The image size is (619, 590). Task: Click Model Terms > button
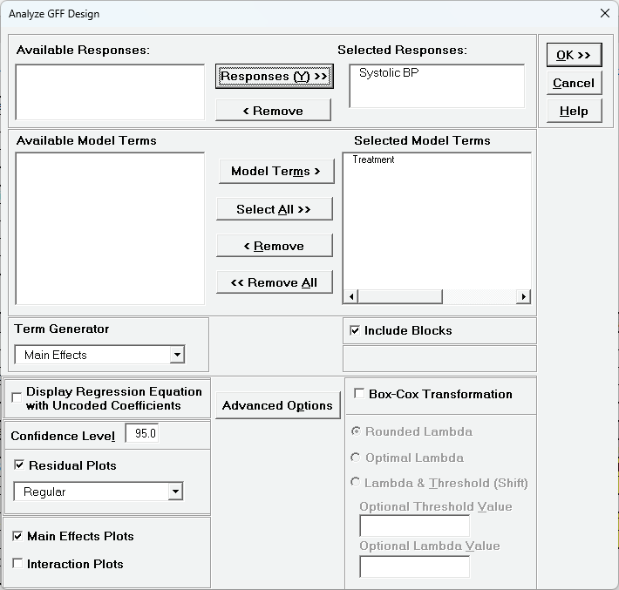[x=275, y=172]
